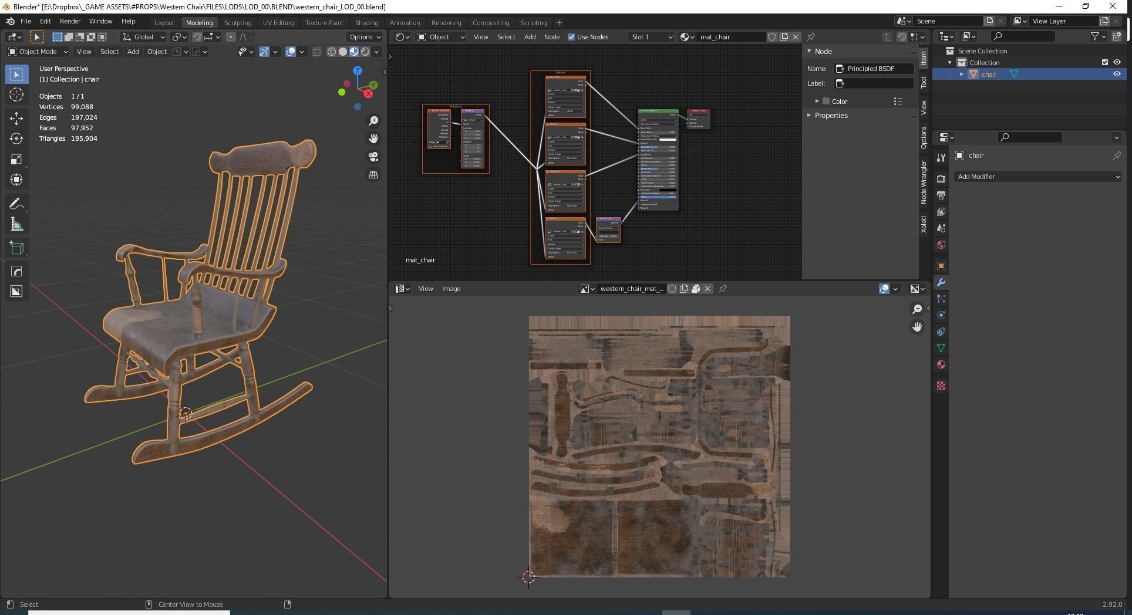Expand the Color panel in Node sidebar

click(x=817, y=101)
